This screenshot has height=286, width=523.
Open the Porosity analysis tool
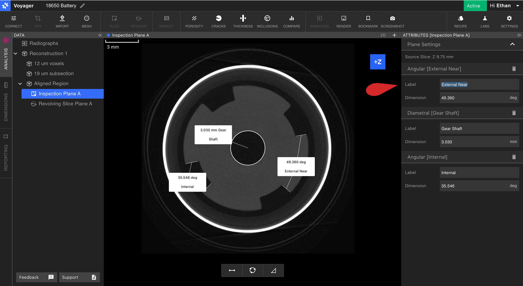pos(194,22)
